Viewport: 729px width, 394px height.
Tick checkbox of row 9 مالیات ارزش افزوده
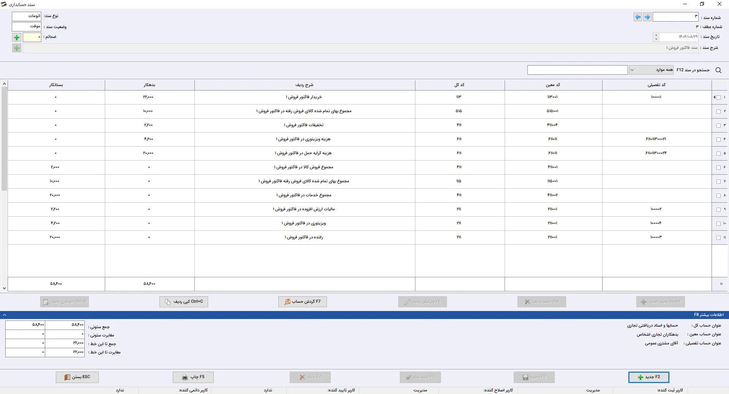718,210
